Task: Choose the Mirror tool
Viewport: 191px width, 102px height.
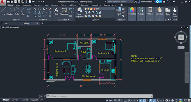Action: pyautogui.click(x=40, y=12)
